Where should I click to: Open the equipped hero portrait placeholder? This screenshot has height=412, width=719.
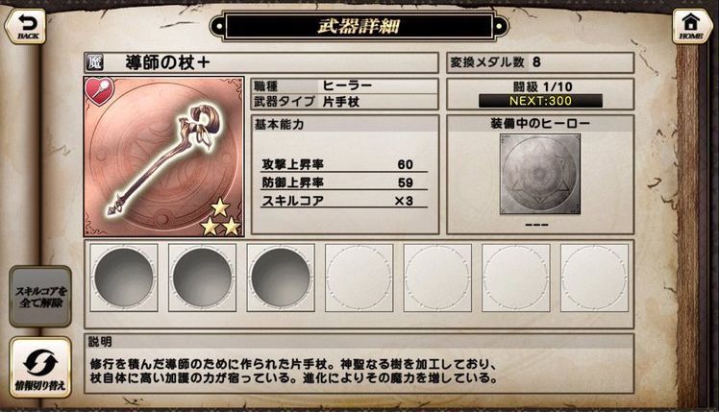[539, 174]
